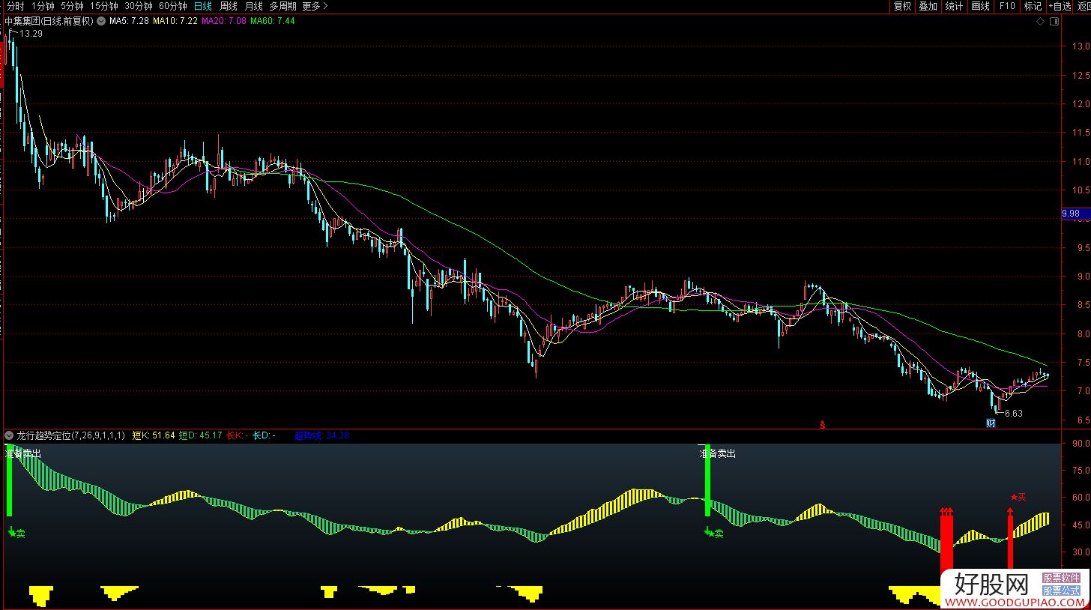Click the red $ marker under the chart
This screenshot has height=610, width=1091.
point(822,424)
